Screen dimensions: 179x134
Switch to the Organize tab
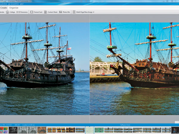(x=14, y=7)
